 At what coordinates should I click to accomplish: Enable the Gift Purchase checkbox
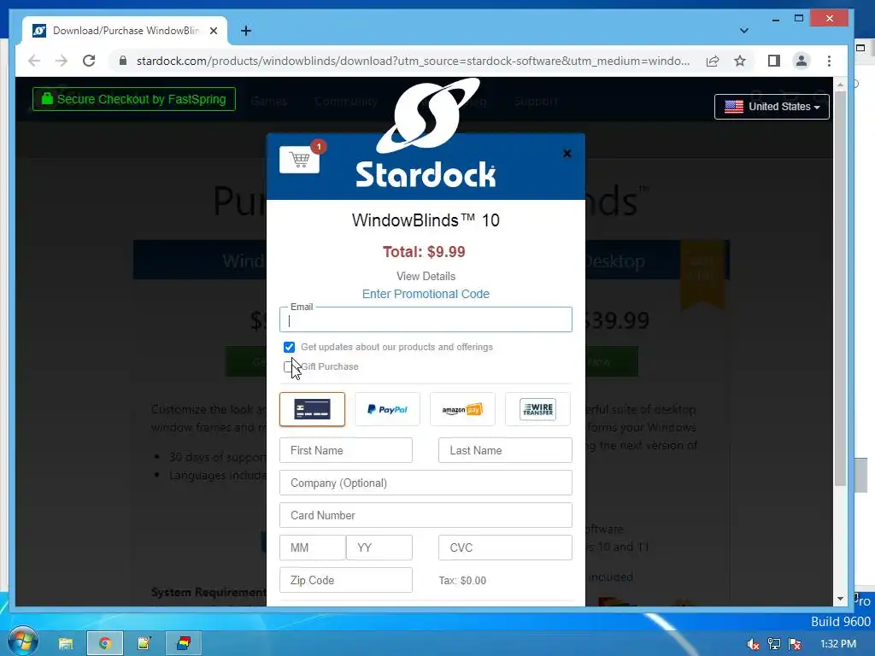click(289, 366)
